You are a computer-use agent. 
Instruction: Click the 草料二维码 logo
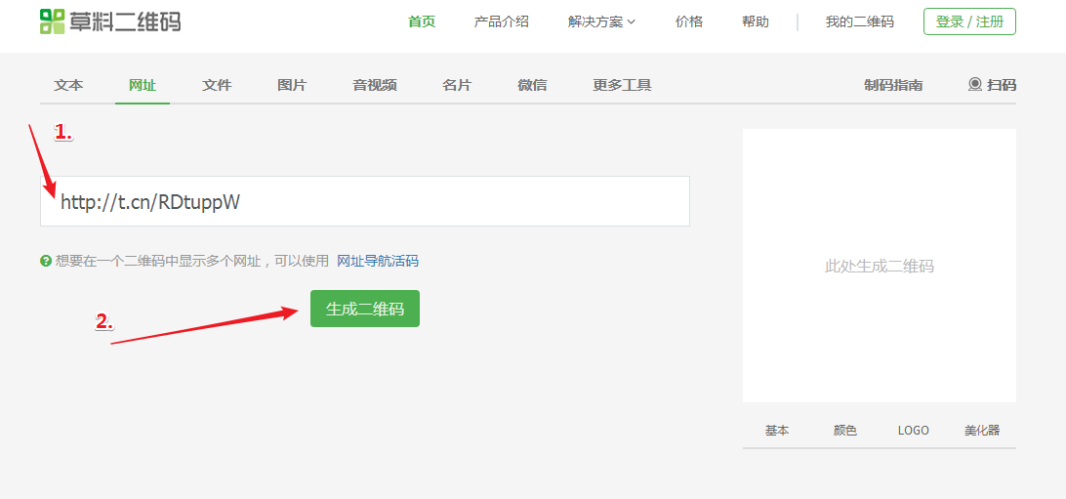click(x=110, y=21)
